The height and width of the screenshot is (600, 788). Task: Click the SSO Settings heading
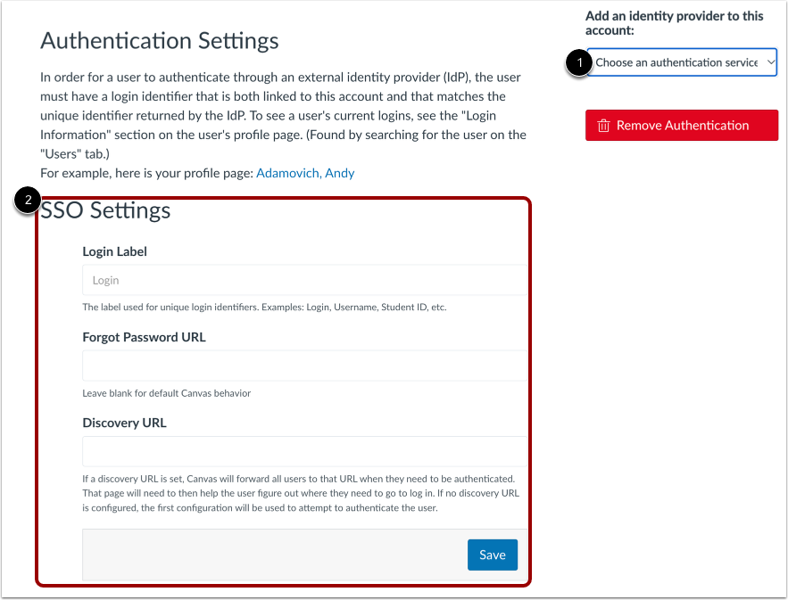tap(105, 210)
